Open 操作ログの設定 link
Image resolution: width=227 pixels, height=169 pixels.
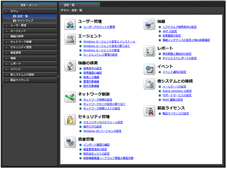coord(92,127)
